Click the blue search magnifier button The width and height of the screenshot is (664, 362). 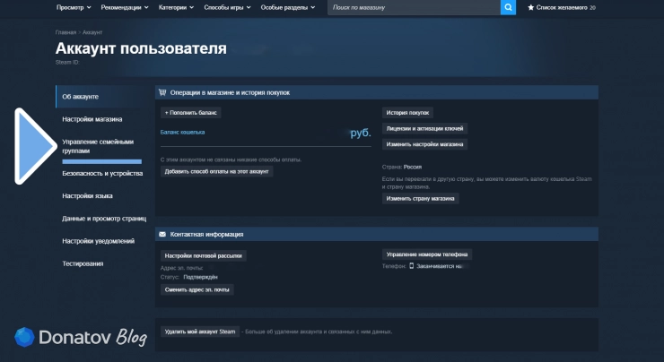pos(508,7)
